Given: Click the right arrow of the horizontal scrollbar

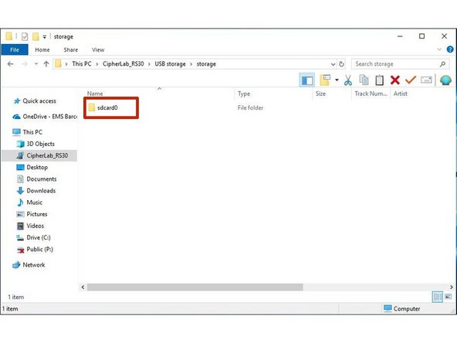Looking at the screenshot, I should click(x=451, y=287).
